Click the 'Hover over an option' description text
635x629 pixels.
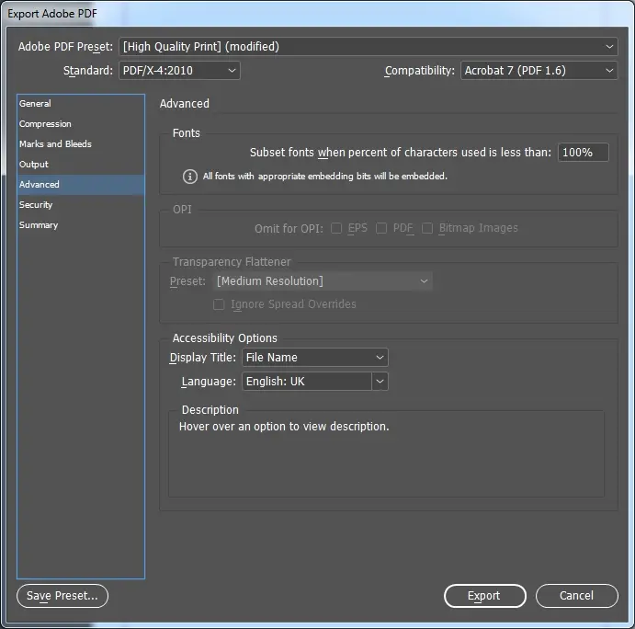pos(284,427)
